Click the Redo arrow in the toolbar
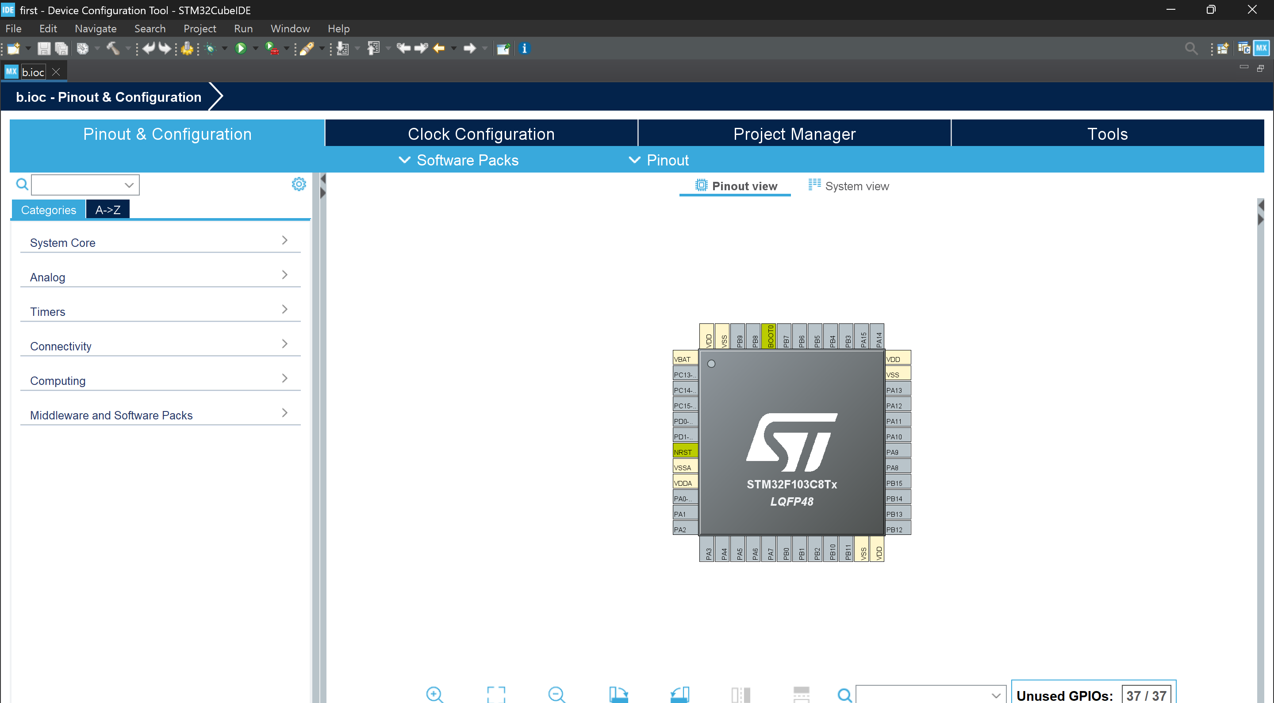Screen dimensions: 1274x703 click(164, 49)
